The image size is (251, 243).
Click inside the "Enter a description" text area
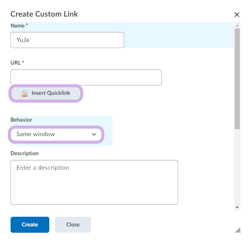click(x=94, y=182)
